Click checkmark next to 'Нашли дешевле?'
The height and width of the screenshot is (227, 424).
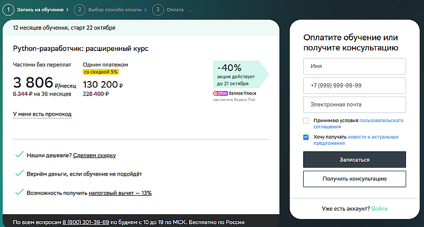coord(19,155)
